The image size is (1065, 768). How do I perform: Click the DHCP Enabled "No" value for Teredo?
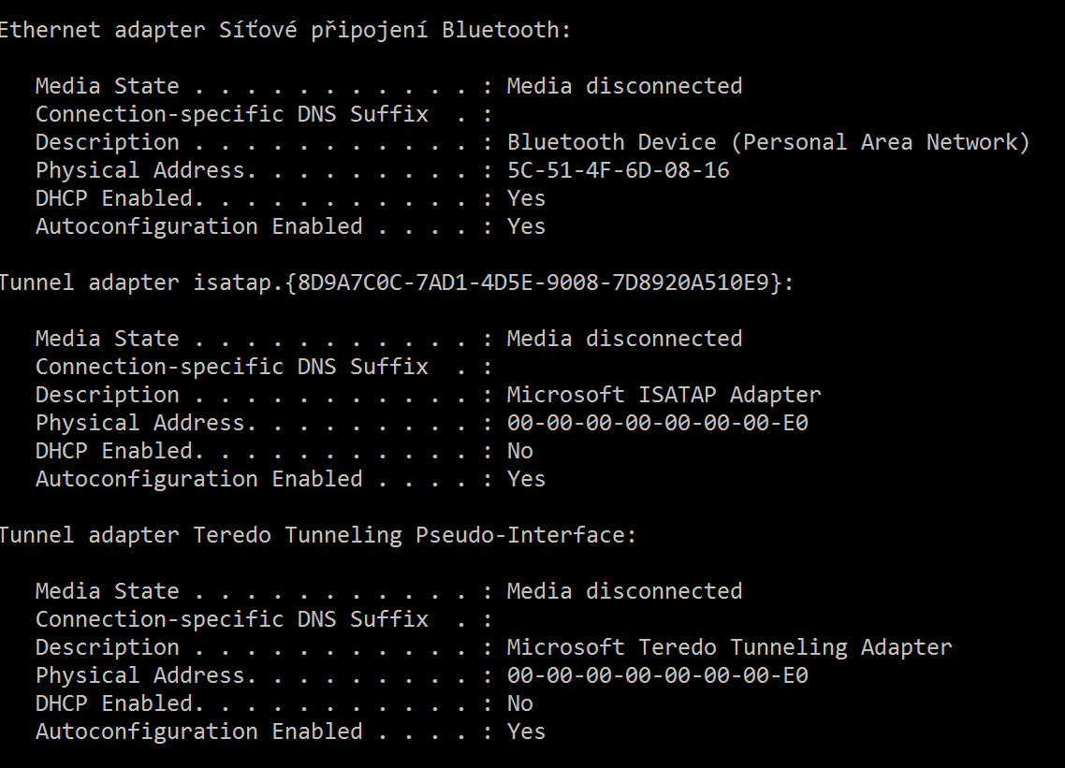519,703
